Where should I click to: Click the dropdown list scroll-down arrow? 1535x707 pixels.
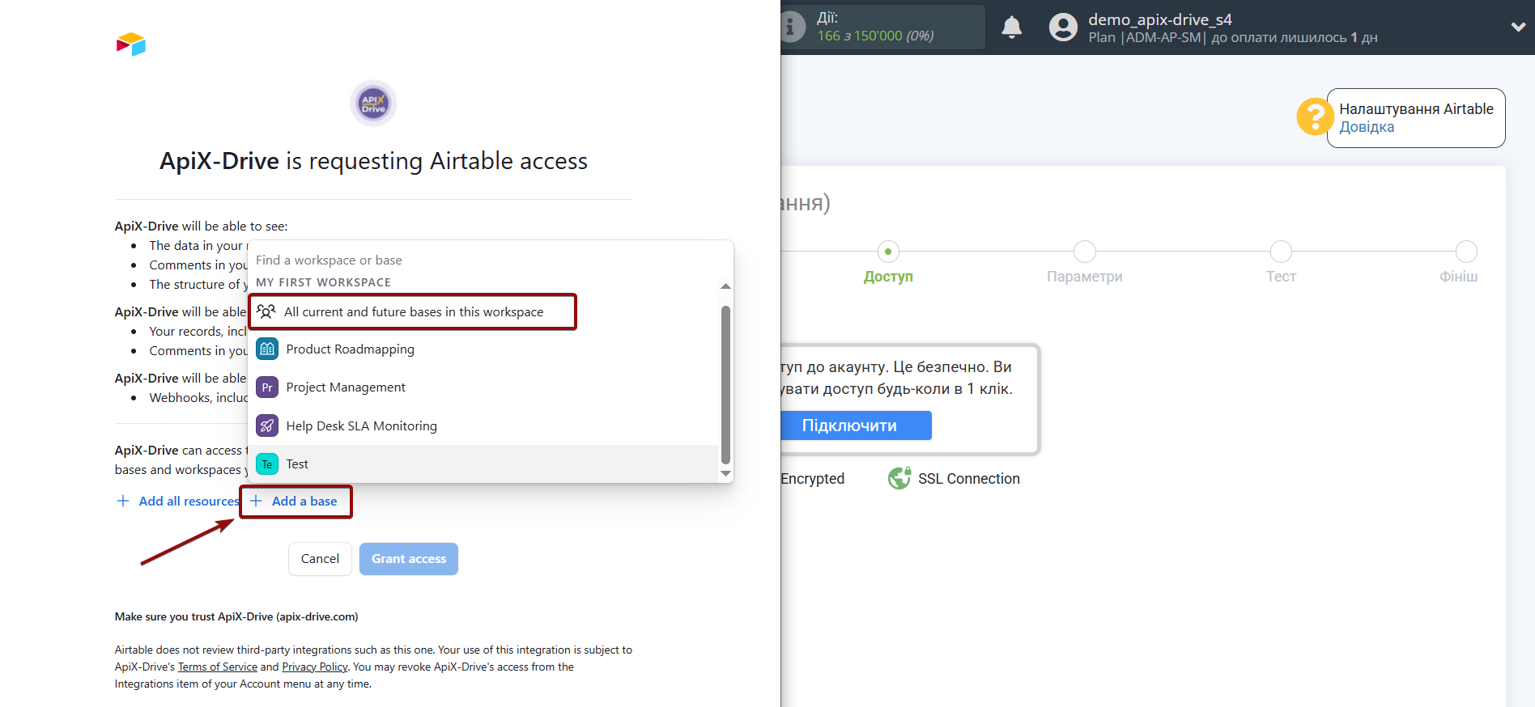tap(725, 473)
